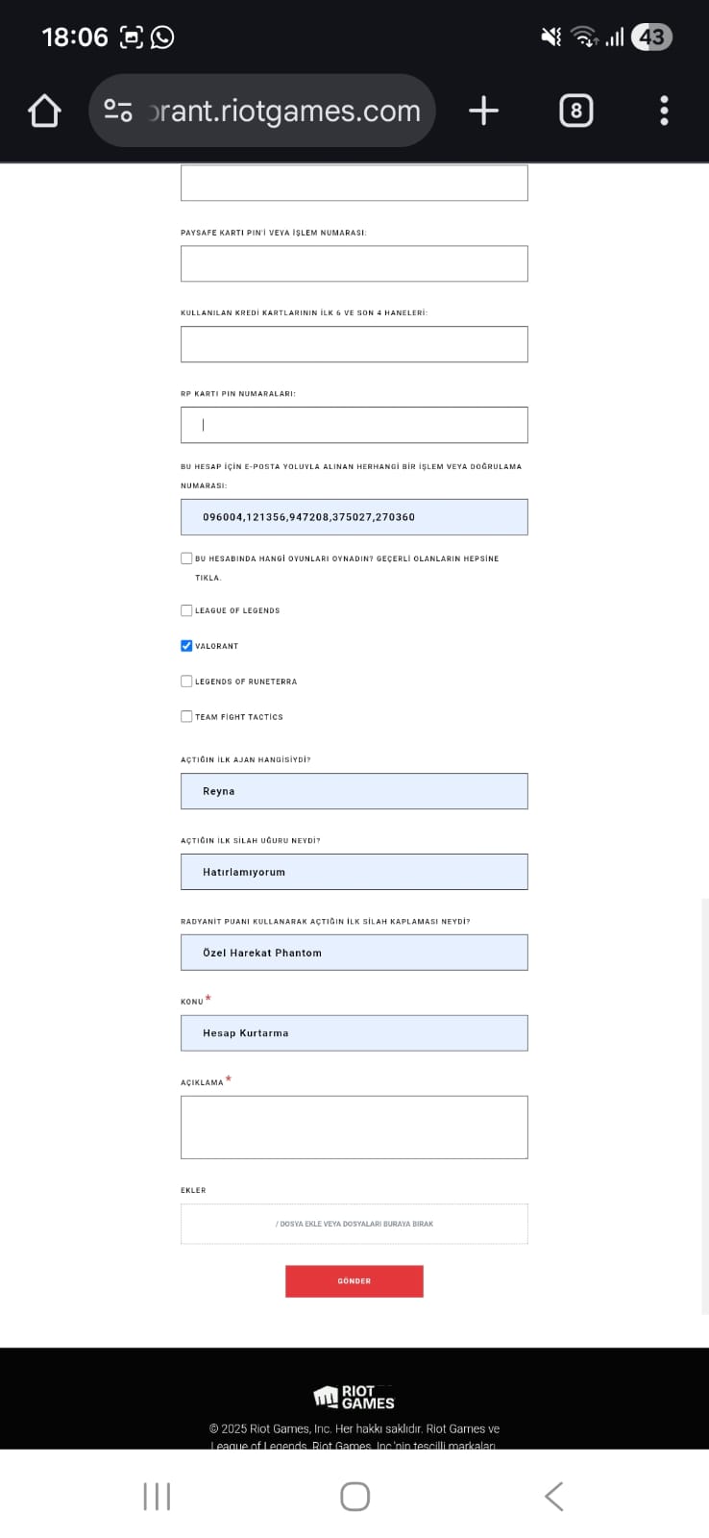Check the Team Fight Tactics checkbox

coord(186,716)
